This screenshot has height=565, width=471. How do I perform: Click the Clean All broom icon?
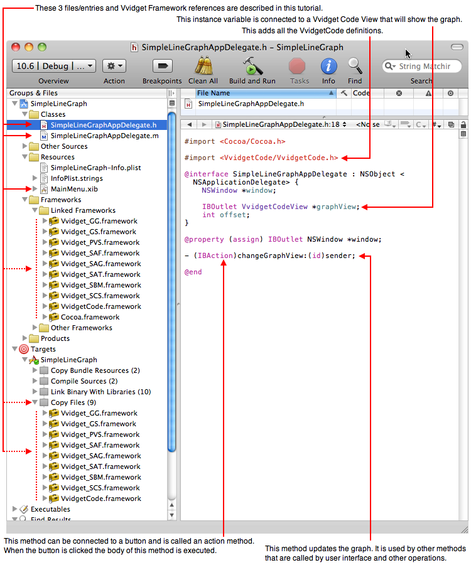pyautogui.click(x=203, y=66)
